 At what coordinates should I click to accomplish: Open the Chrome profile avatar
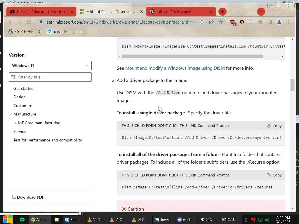pos(279,22)
